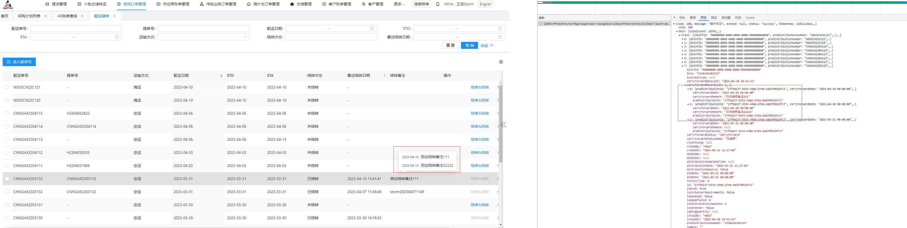Click the 查询 search button
Screen dimensions: 907x228
[x=469, y=46]
